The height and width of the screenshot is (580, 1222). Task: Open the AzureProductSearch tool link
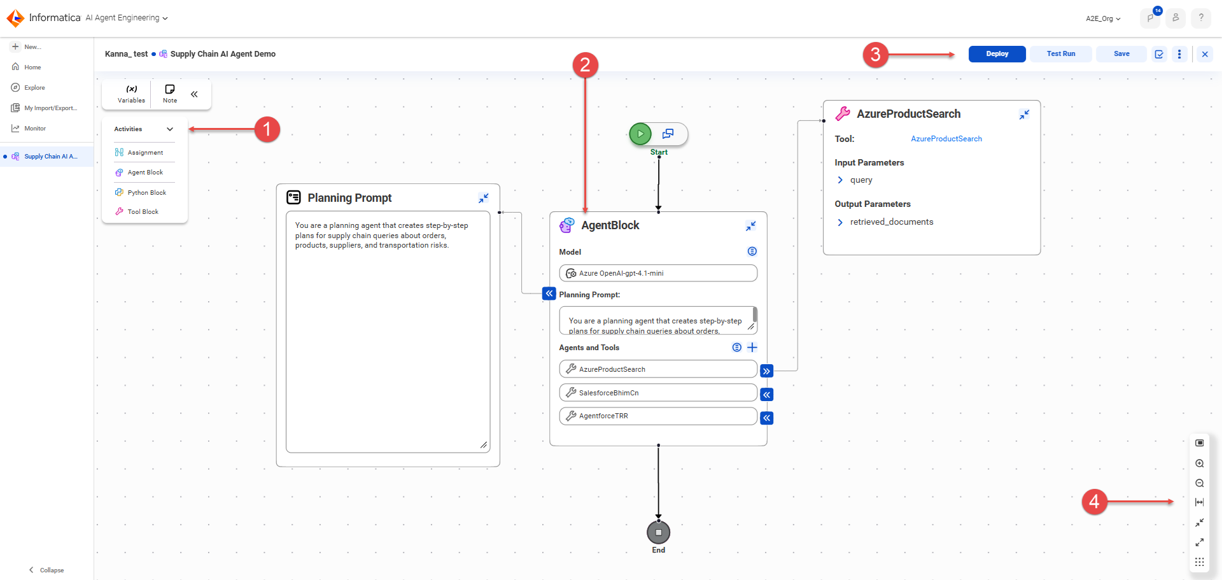point(946,139)
